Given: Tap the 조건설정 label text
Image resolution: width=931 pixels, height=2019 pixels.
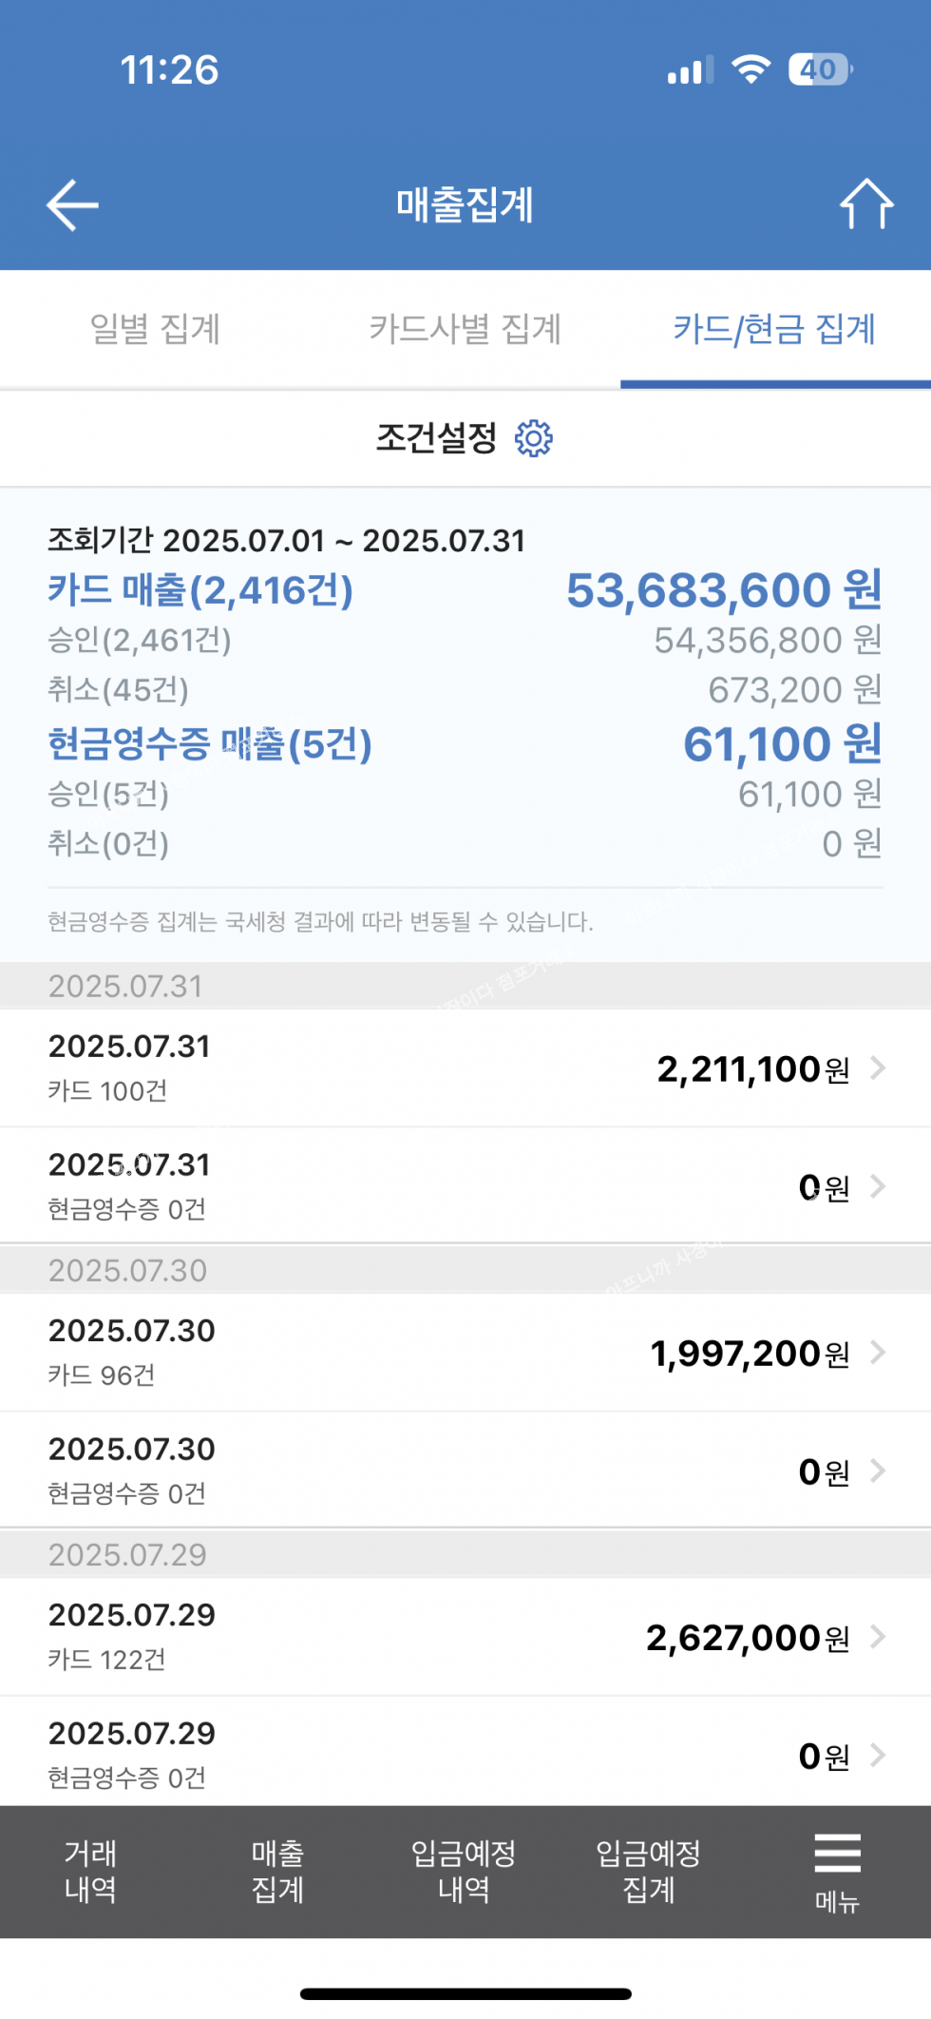Looking at the screenshot, I should pyautogui.click(x=436, y=438).
